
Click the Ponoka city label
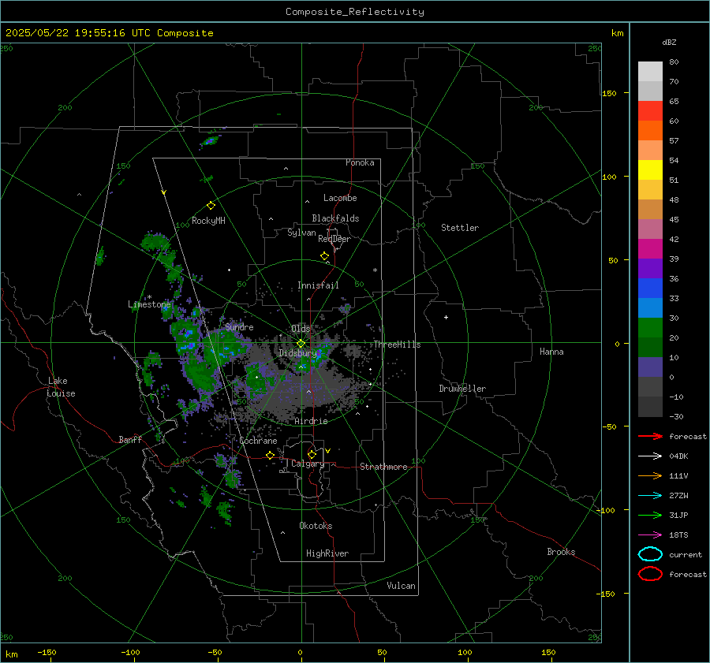360,162
